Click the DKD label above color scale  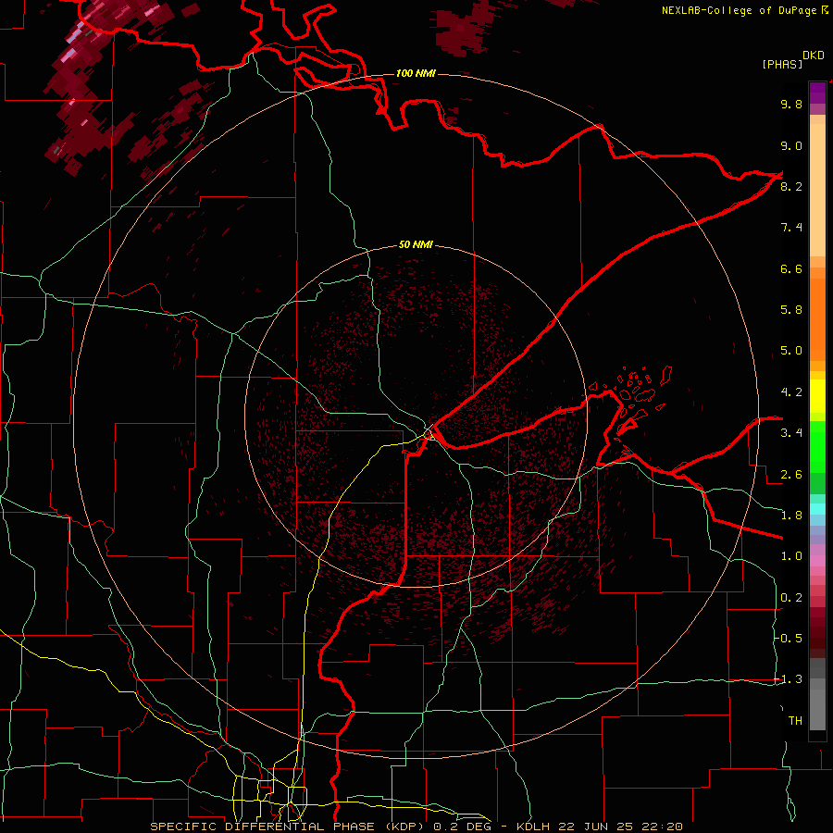coord(814,56)
